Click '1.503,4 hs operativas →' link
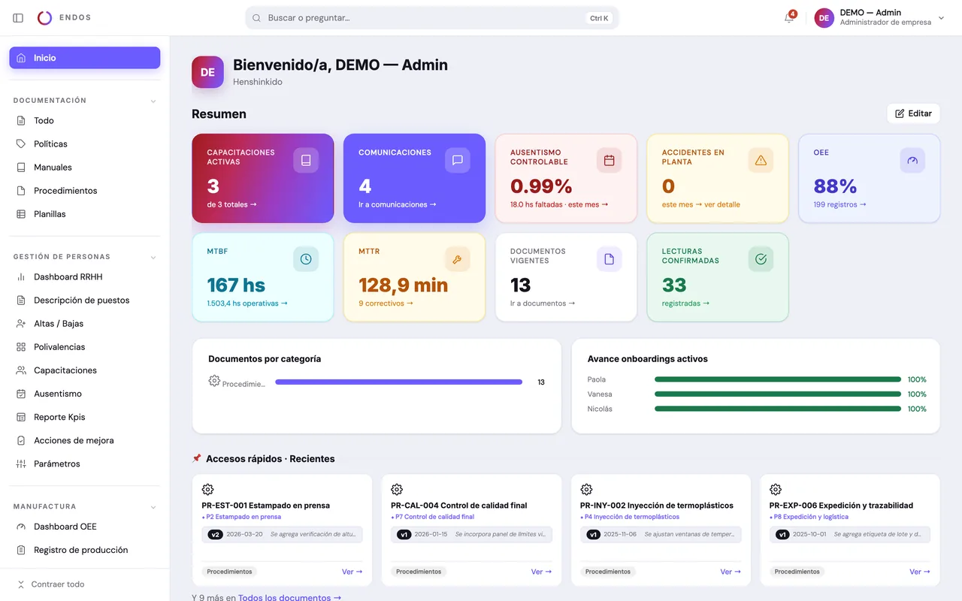Image resolution: width=962 pixels, height=601 pixels. tap(247, 304)
